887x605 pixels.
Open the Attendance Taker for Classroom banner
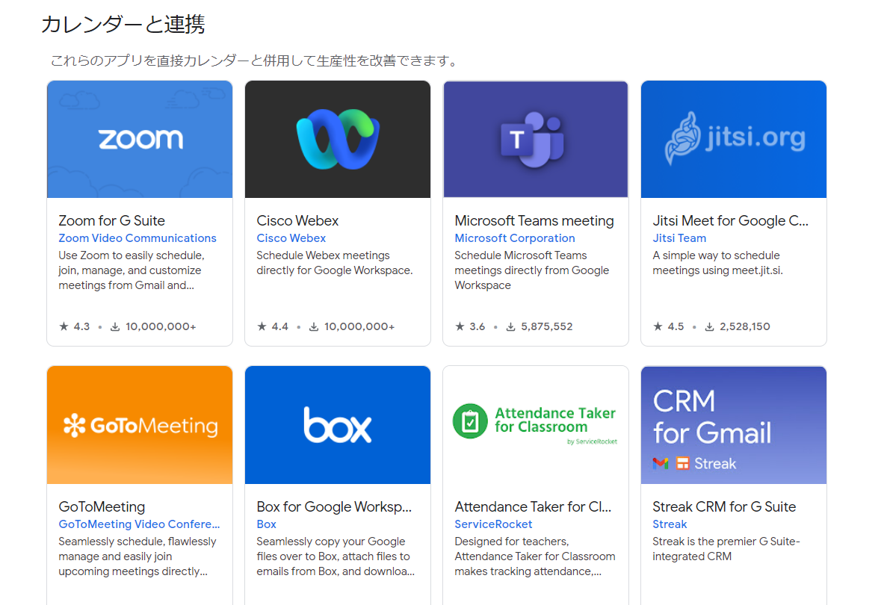pyautogui.click(x=536, y=425)
